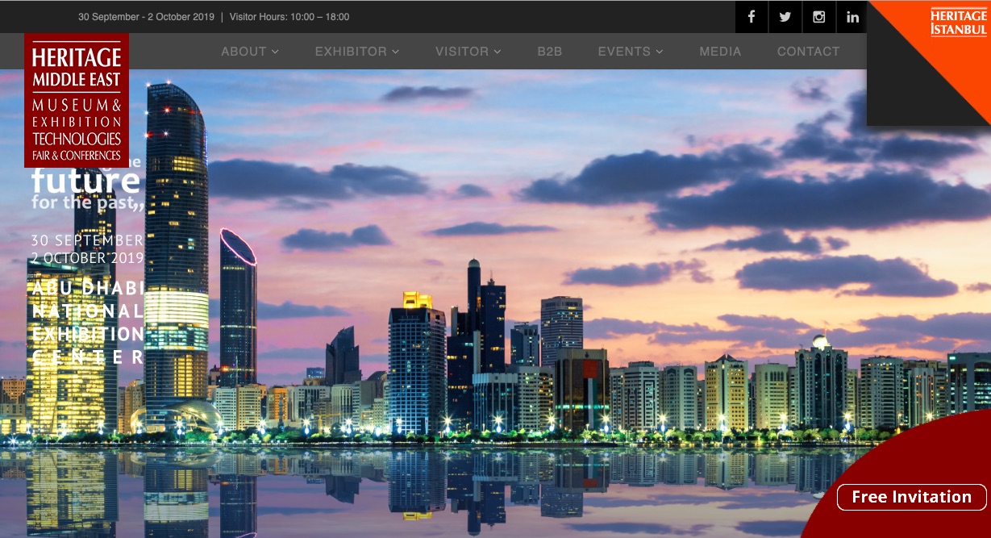Image resolution: width=991 pixels, height=538 pixels.
Task: Open the CONTACT menu item
Action: tap(808, 51)
